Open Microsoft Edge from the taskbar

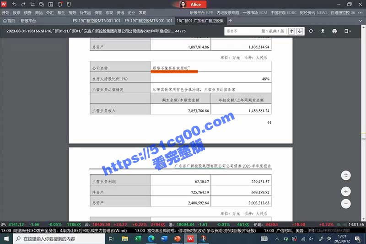151,239
